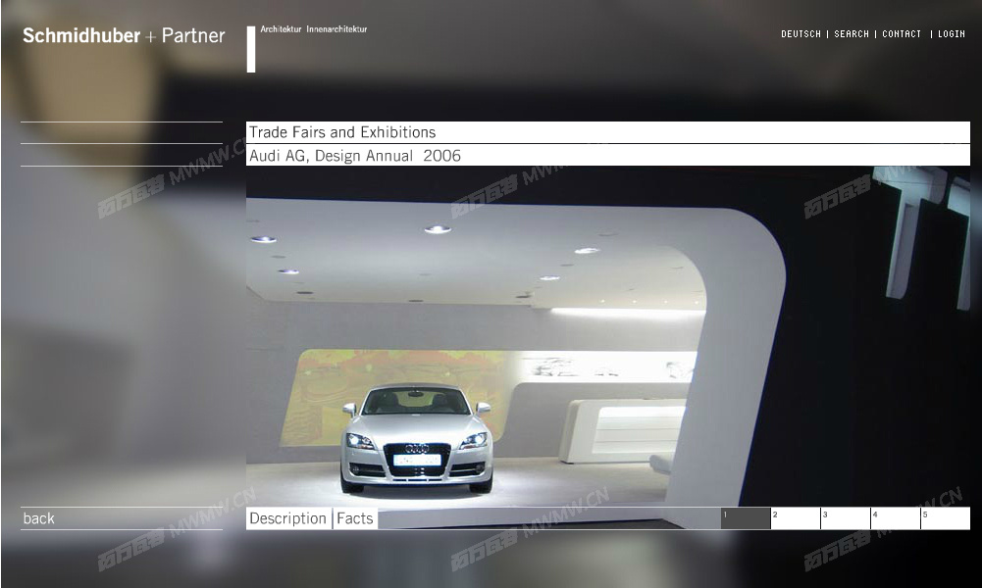Click the Trade Fairs and Exhibitions heading

click(x=342, y=132)
